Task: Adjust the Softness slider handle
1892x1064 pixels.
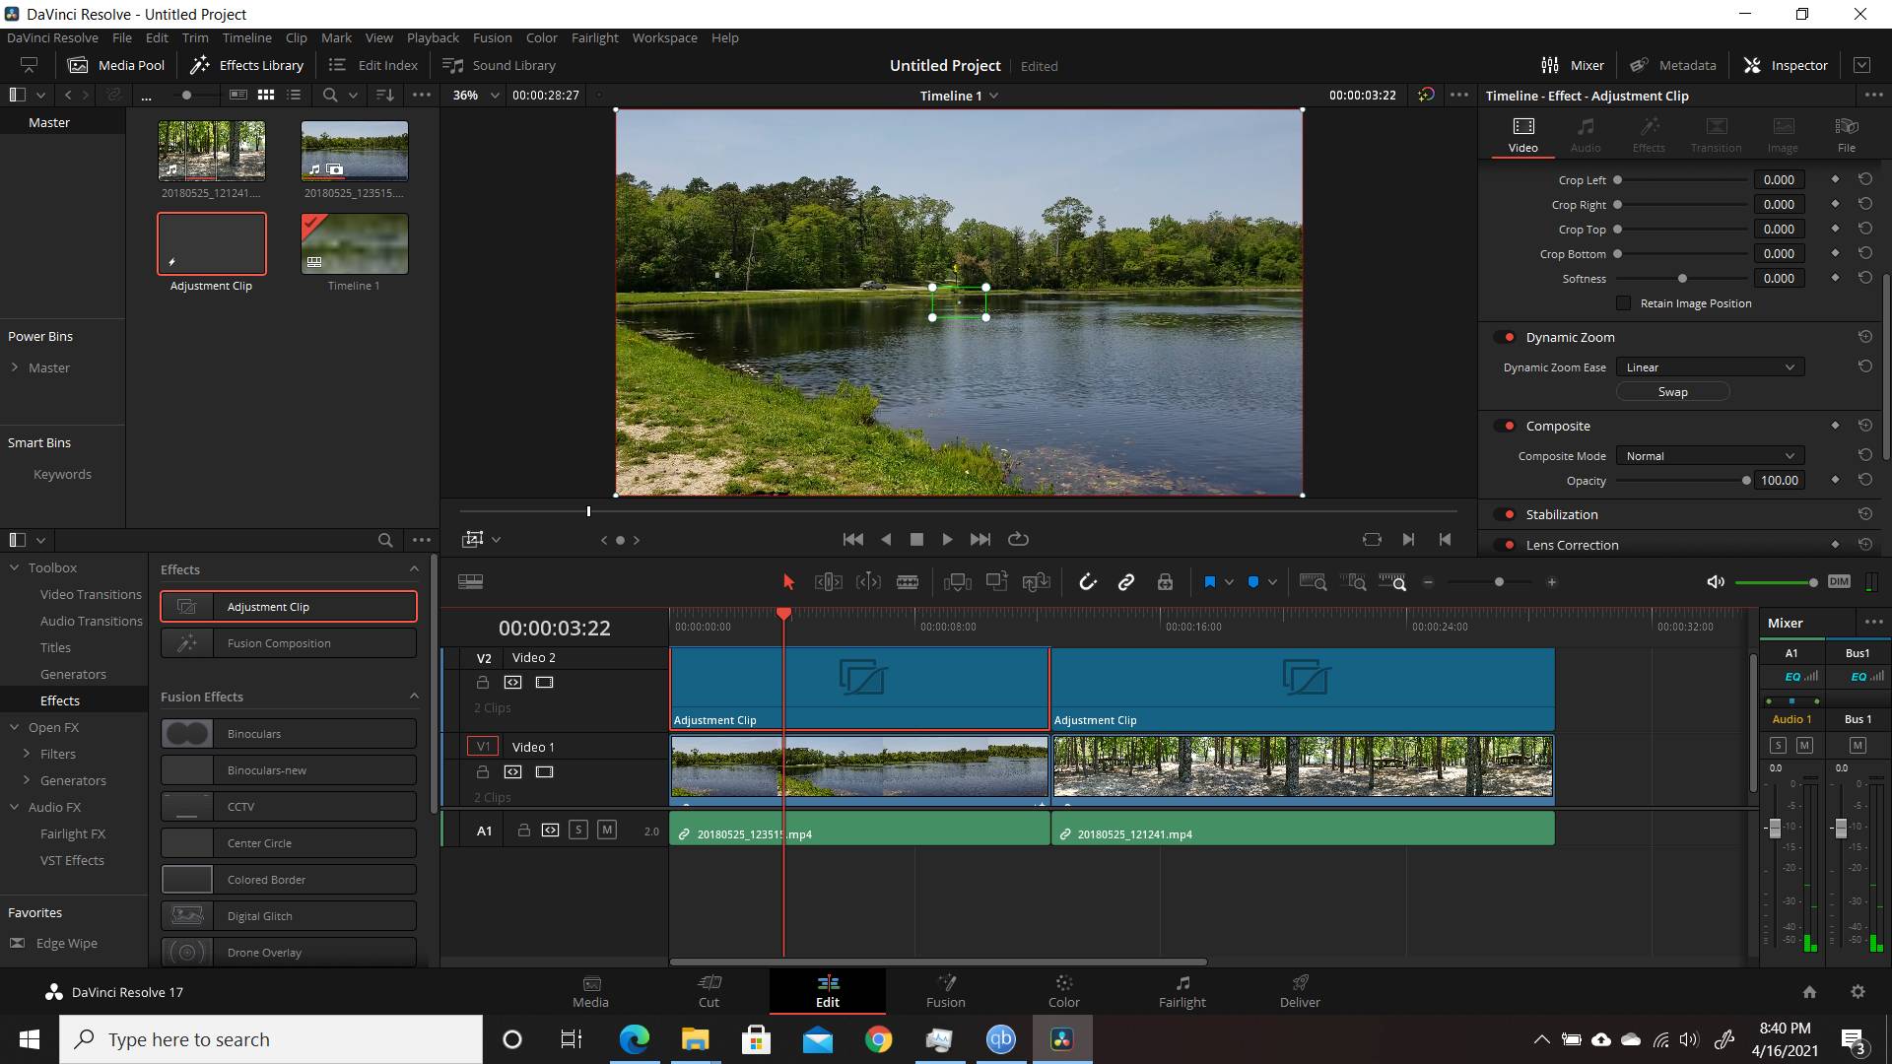Action: [x=1682, y=279]
